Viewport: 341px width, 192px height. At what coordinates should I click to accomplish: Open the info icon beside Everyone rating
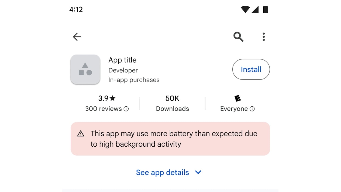tap(252, 109)
